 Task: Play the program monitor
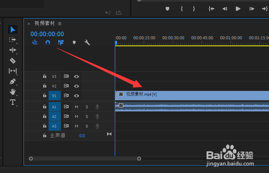tap(238, 9)
